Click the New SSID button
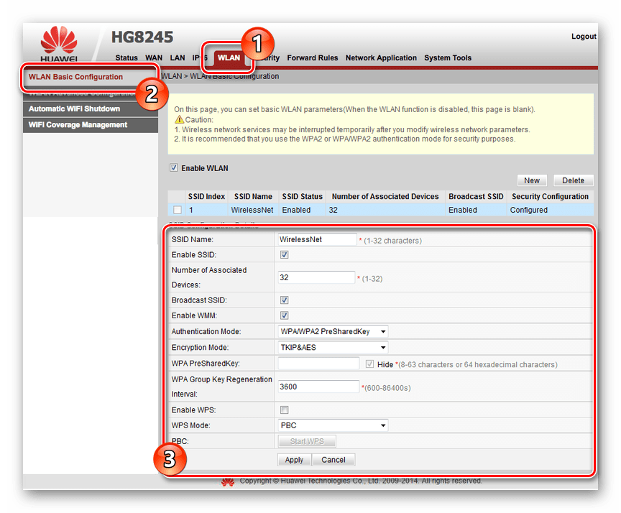This screenshot has width=621, height=513. pyautogui.click(x=532, y=180)
